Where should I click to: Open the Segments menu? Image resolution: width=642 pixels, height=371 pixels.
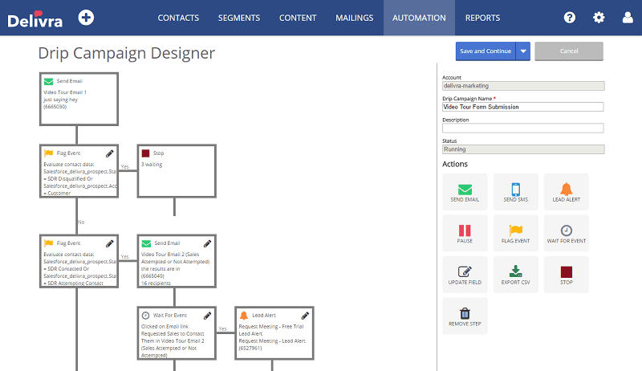238,18
